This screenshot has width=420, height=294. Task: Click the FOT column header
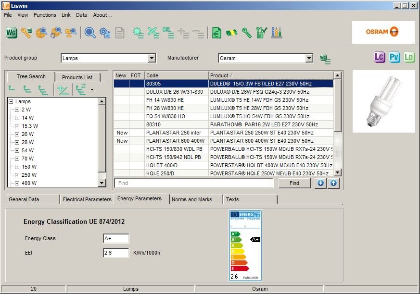(137, 75)
